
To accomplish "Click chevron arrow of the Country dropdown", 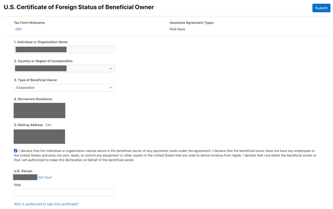I will tap(110, 69).
